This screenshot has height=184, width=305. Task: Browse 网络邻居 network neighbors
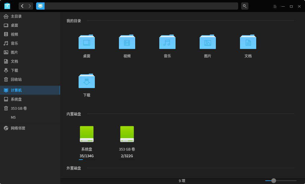30,128
